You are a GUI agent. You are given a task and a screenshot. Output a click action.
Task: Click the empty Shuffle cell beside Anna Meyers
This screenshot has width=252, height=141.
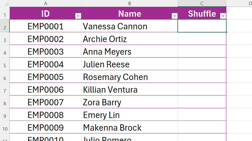pyautogui.click(x=202, y=52)
